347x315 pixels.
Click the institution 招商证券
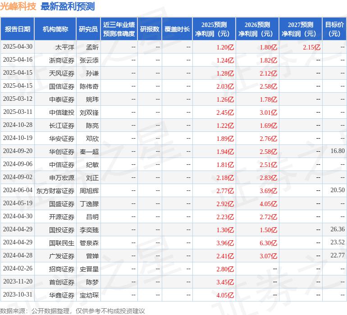pos(62,269)
